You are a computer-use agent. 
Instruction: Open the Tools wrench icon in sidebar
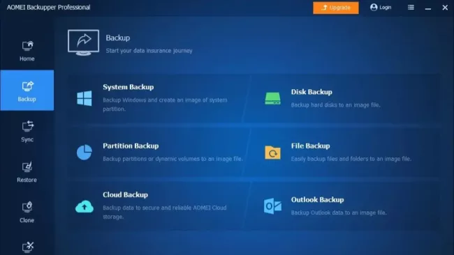point(28,247)
